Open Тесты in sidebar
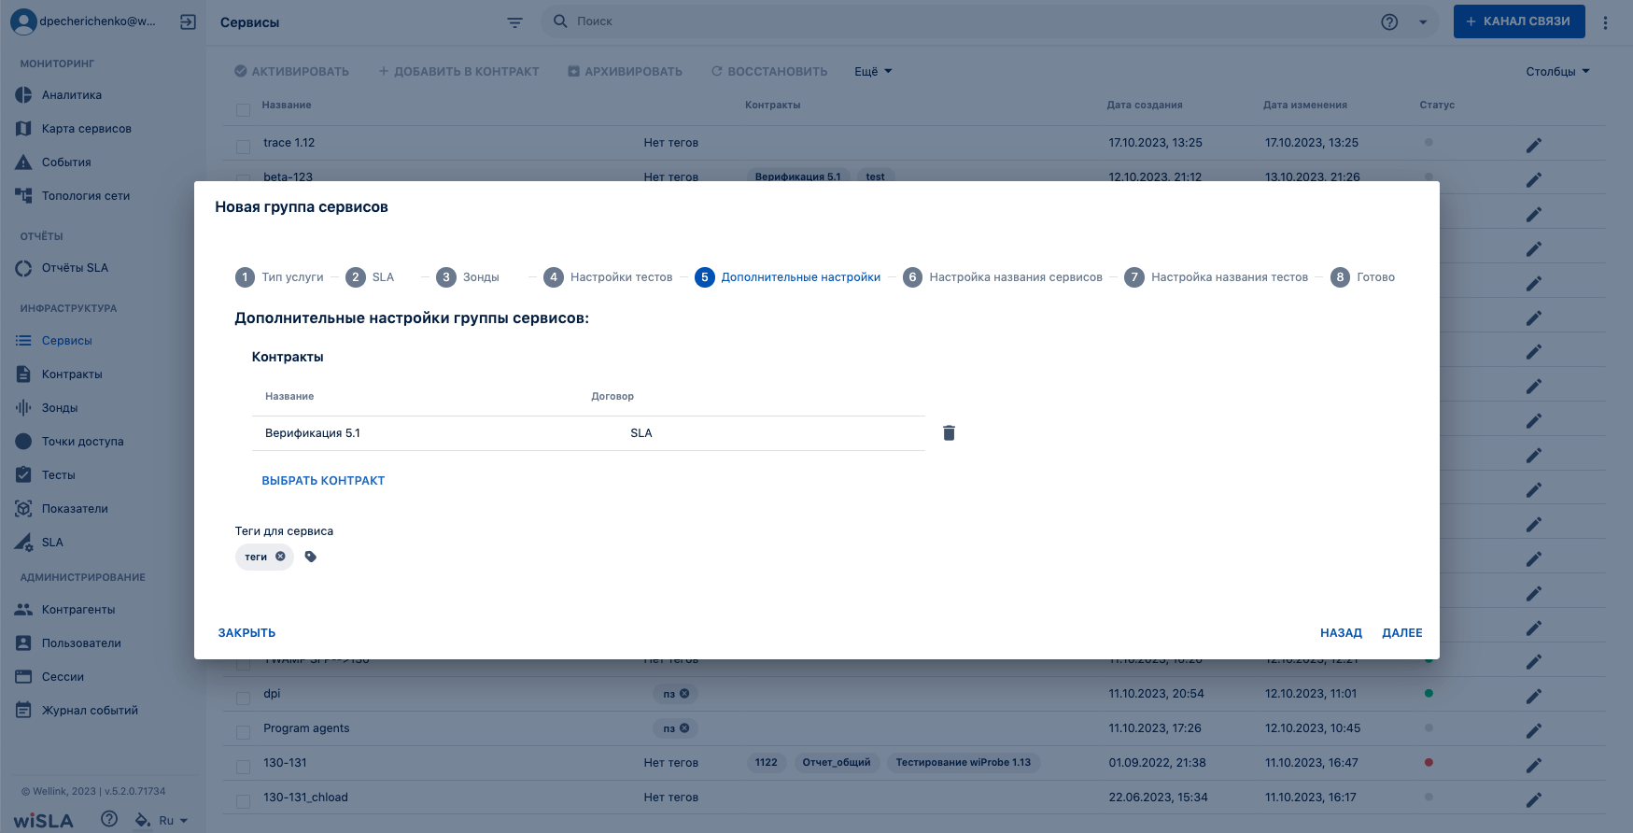 tap(58, 475)
